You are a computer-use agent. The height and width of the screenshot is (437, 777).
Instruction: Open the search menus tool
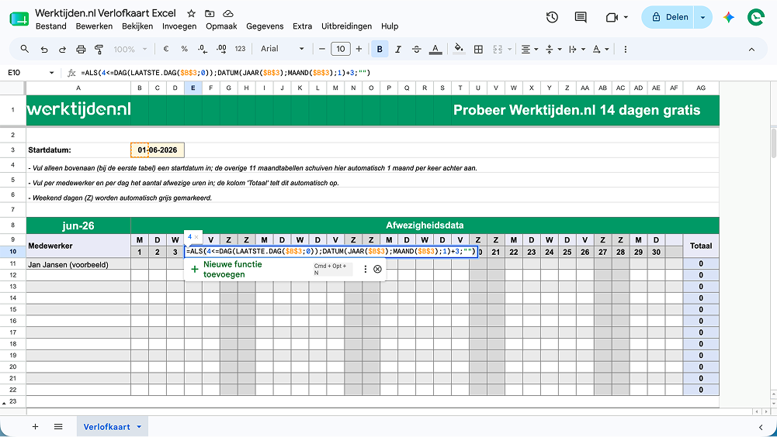(24, 49)
